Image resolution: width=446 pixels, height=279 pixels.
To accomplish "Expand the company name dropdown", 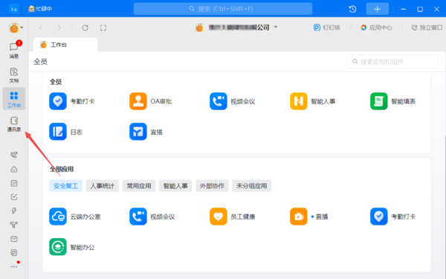I will pos(276,27).
